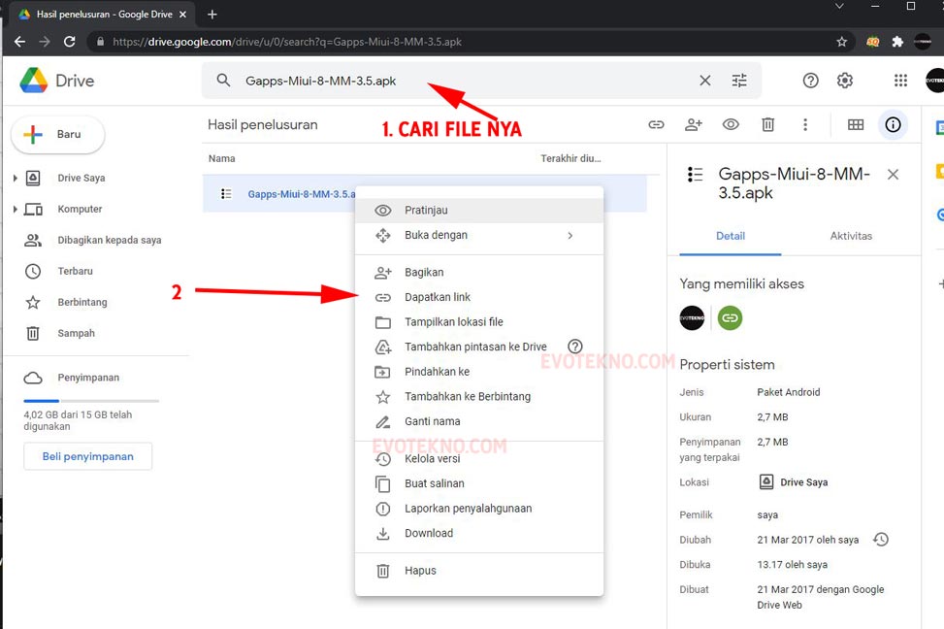The height and width of the screenshot is (629, 944).
Task: Open more actions via the three-dot icon
Action: tap(804, 124)
